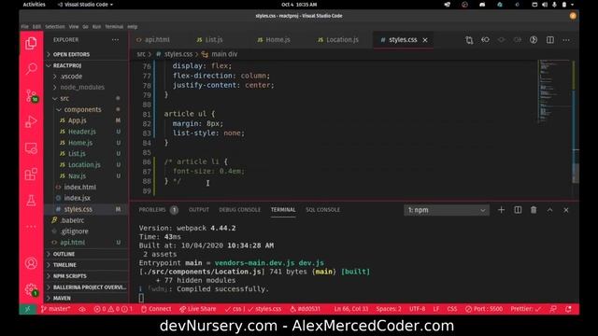Open the Terminal menu in menu bar
Image resolution: width=598 pixels, height=336 pixels.
point(114,27)
